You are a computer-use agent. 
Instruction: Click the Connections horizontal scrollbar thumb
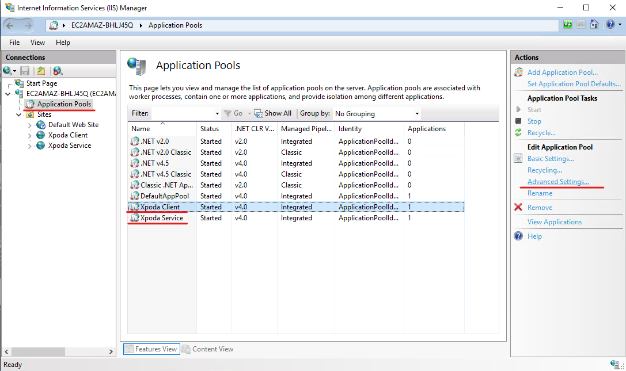[x=38, y=351]
